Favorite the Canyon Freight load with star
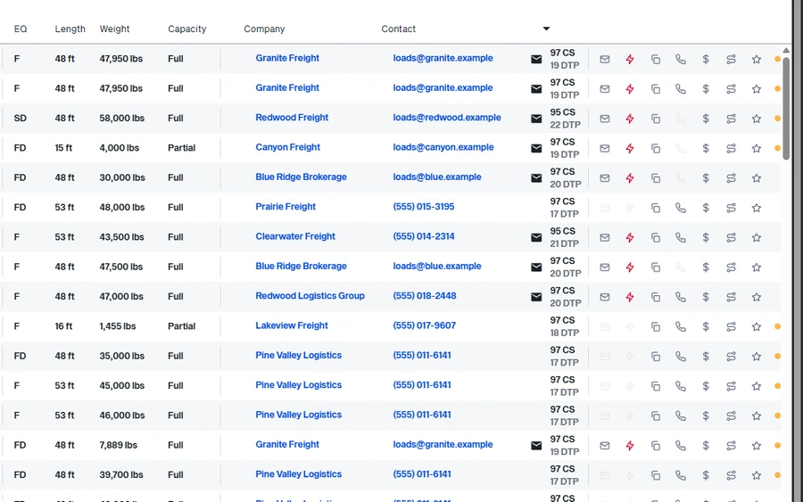803x502 pixels. 757,148
